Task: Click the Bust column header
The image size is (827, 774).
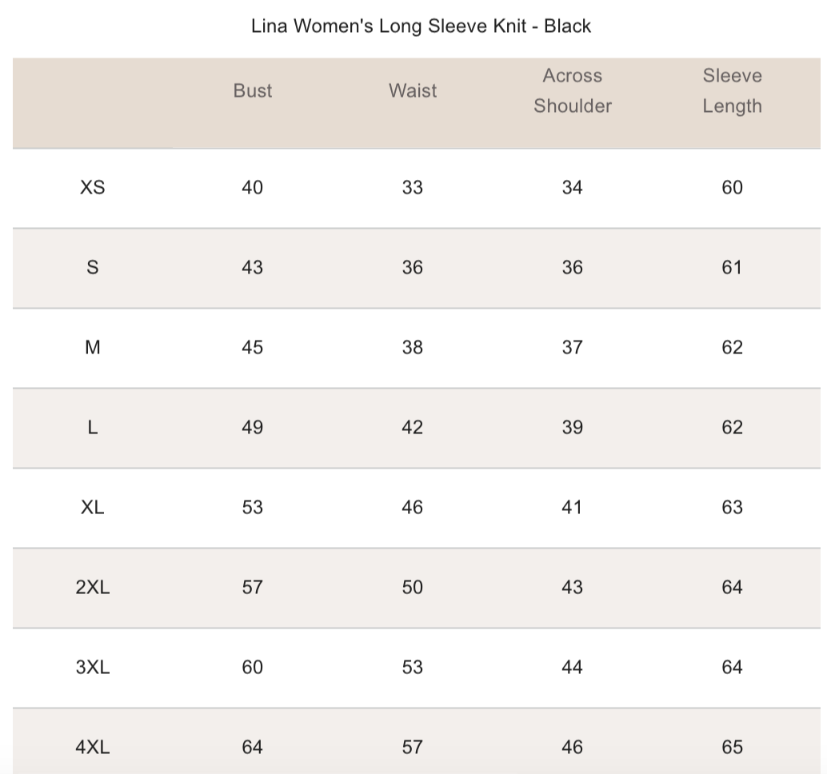Action: (253, 91)
